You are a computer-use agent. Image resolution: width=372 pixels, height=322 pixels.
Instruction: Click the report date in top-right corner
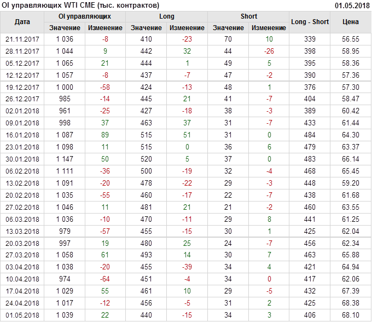[x=352, y=5]
